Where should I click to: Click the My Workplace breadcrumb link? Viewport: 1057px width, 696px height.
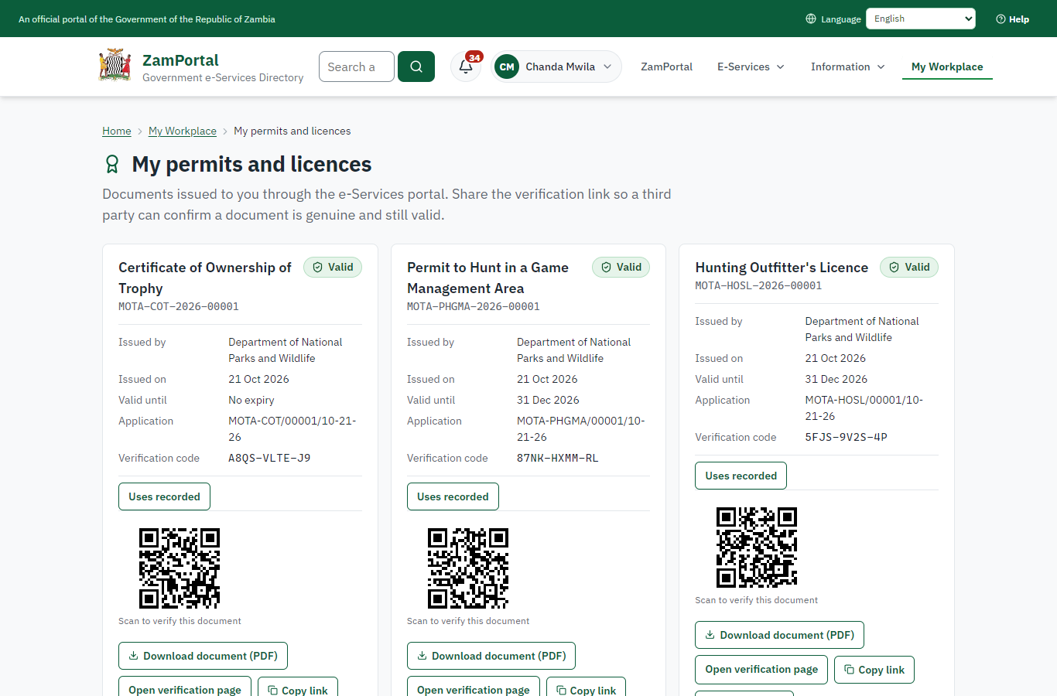pyautogui.click(x=183, y=131)
